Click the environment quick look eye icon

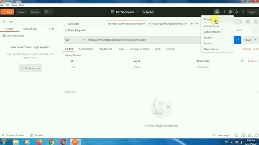click(x=248, y=21)
